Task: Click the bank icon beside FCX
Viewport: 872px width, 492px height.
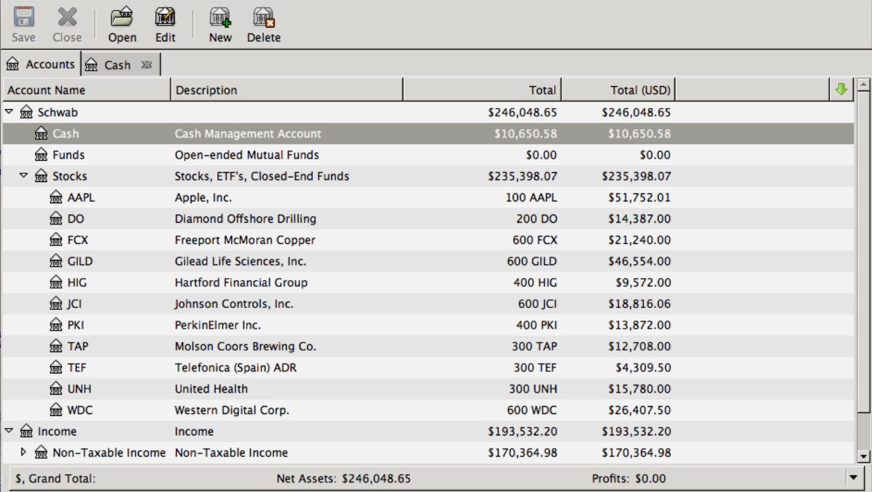Action: point(56,240)
